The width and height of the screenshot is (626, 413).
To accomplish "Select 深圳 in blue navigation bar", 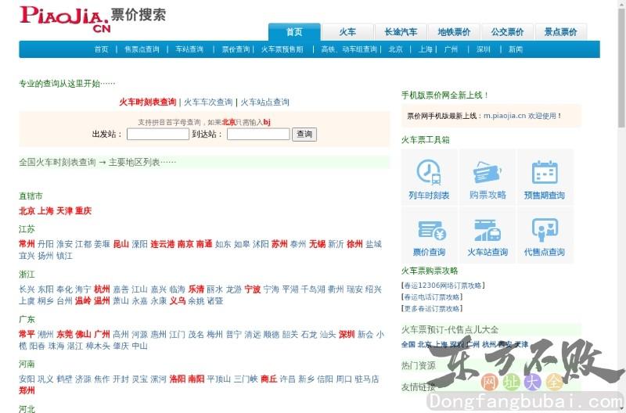I will coord(483,49).
